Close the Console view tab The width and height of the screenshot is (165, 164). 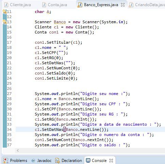(111, 161)
